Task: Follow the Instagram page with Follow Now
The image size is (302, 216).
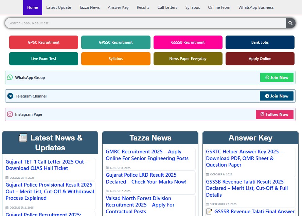Action: tap(274, 114)
